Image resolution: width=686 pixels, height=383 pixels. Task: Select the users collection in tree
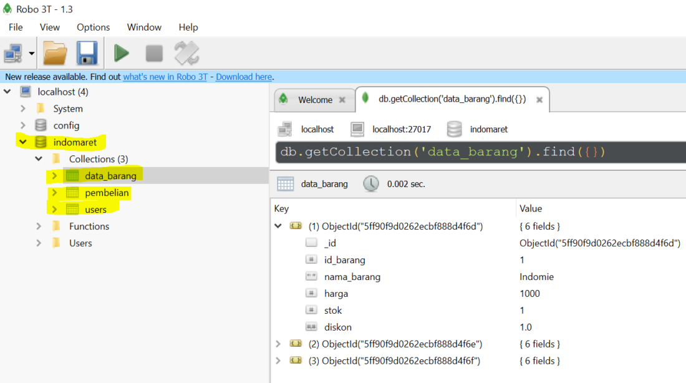pos(95,210)
